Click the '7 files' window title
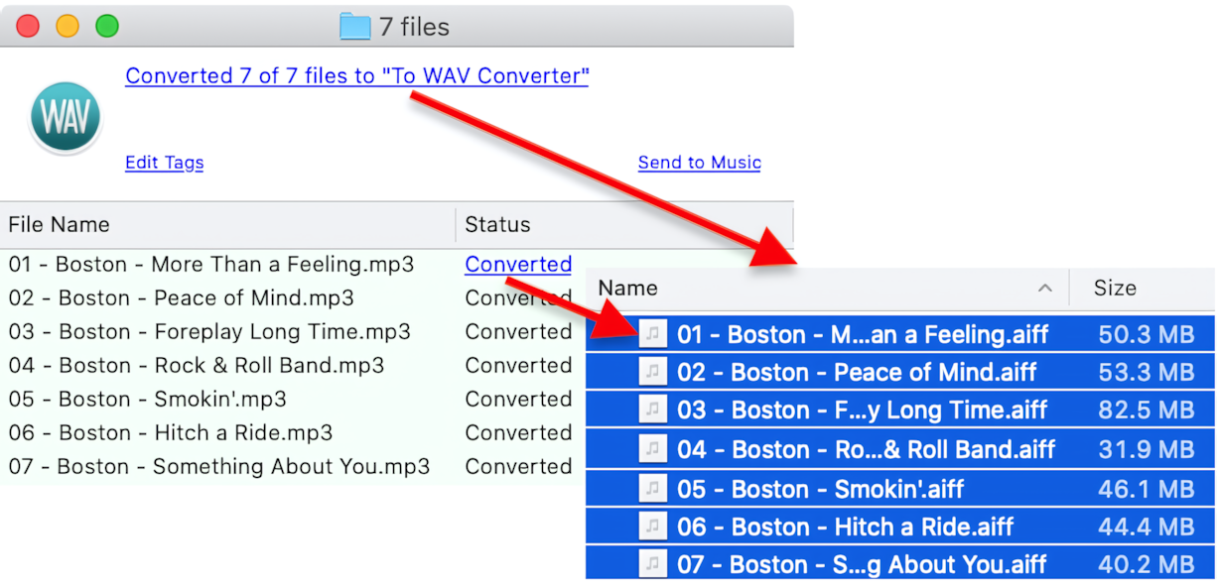 [414, 27]
